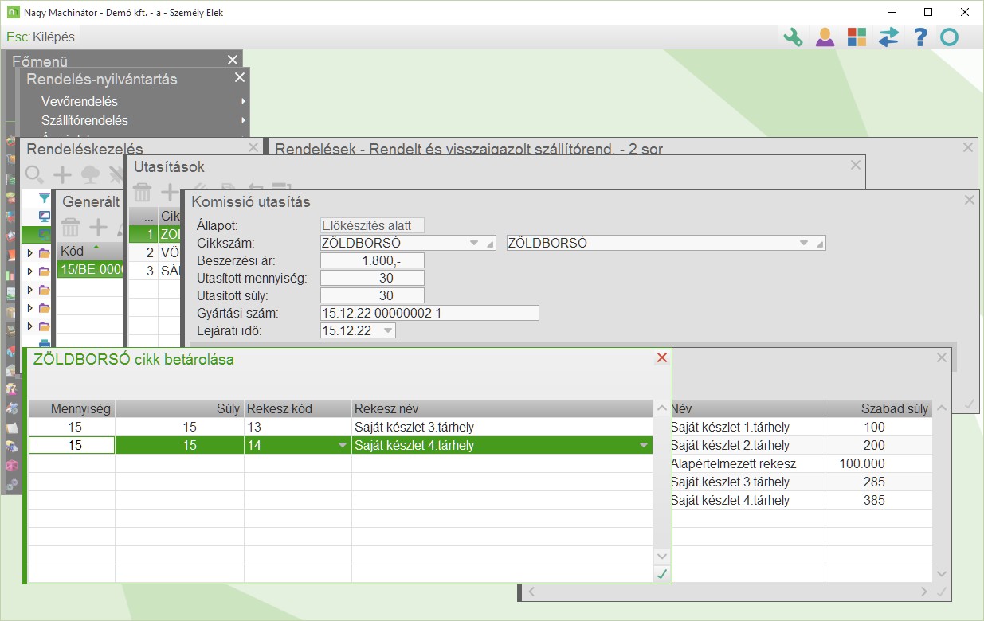This screenshot has height=621, width=984.
Task: Click the Mennyiség cell in the selected row
Action: pos(72,446)
